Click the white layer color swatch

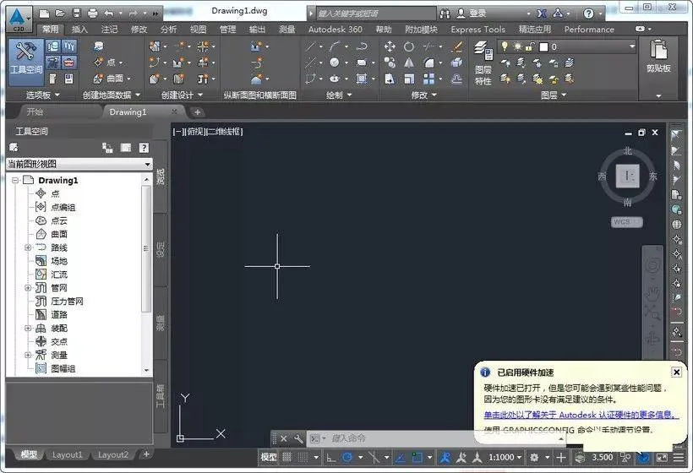coord(543,46)
